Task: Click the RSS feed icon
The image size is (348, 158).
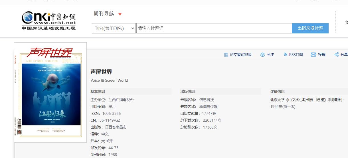Action: pyautogui.click(x=285, y=55)
